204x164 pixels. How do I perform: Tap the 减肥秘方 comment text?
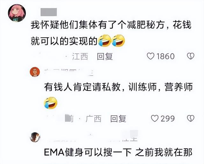[x=111, y=33]
